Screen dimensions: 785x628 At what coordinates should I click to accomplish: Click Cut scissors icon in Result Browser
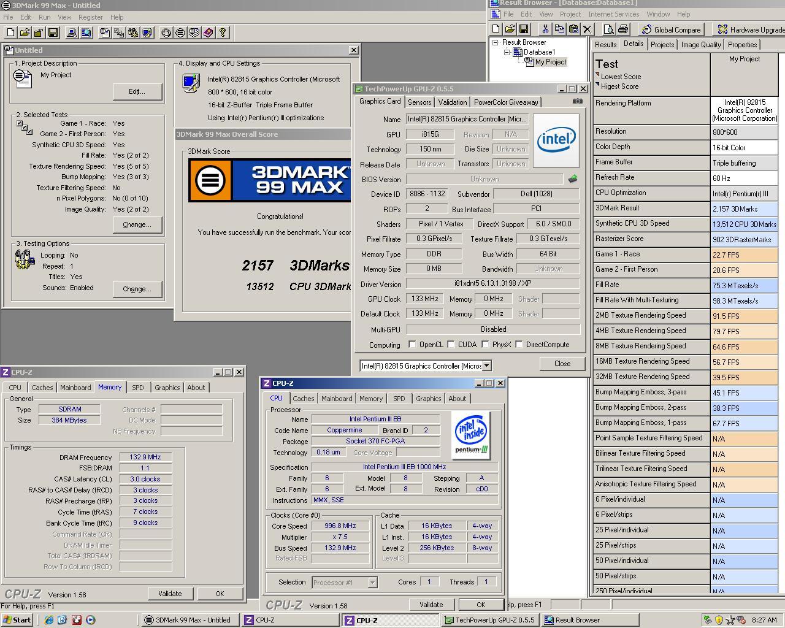click(545, 29)
